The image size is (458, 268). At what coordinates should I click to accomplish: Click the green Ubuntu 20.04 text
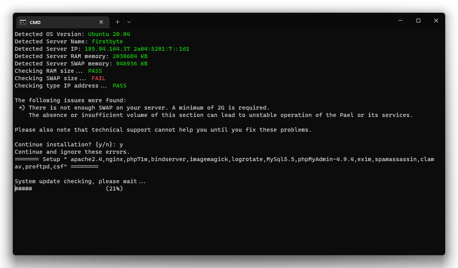(x=109, y=34)
